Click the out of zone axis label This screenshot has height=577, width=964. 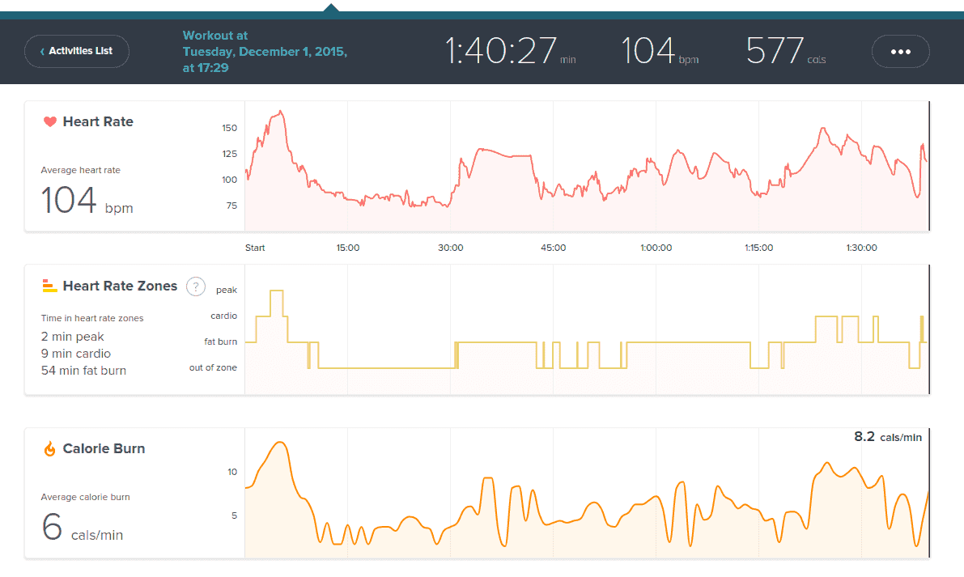pos(213,367)
